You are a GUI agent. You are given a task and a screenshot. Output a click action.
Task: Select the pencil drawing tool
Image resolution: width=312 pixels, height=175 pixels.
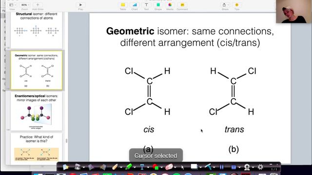click(x=115, y=167)
